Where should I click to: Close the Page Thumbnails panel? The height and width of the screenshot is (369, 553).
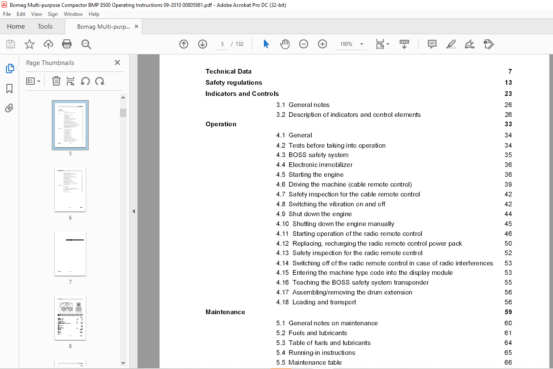coord(117,62)
